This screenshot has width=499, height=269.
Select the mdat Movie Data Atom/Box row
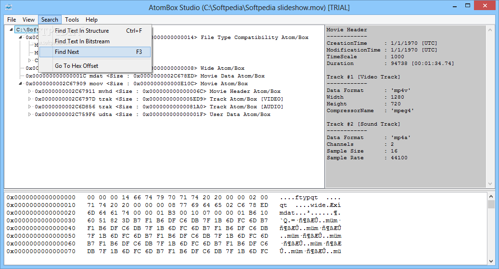145,76
